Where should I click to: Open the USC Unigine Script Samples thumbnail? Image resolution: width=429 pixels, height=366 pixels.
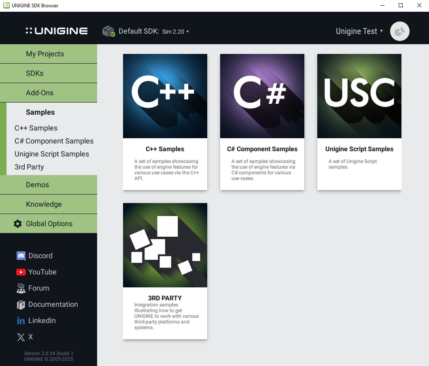point(359,96)
